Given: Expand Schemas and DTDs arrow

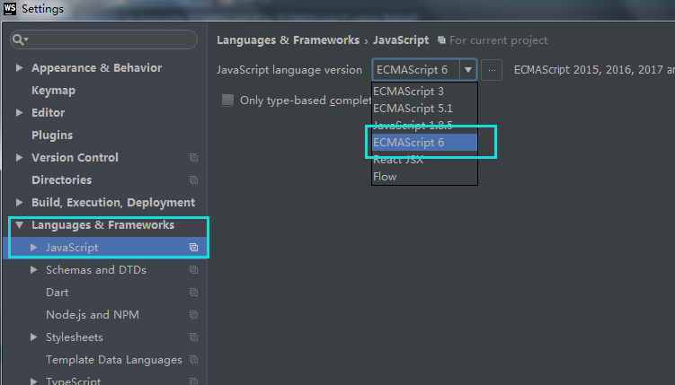Looking at the screenshot, I should 34,269.
